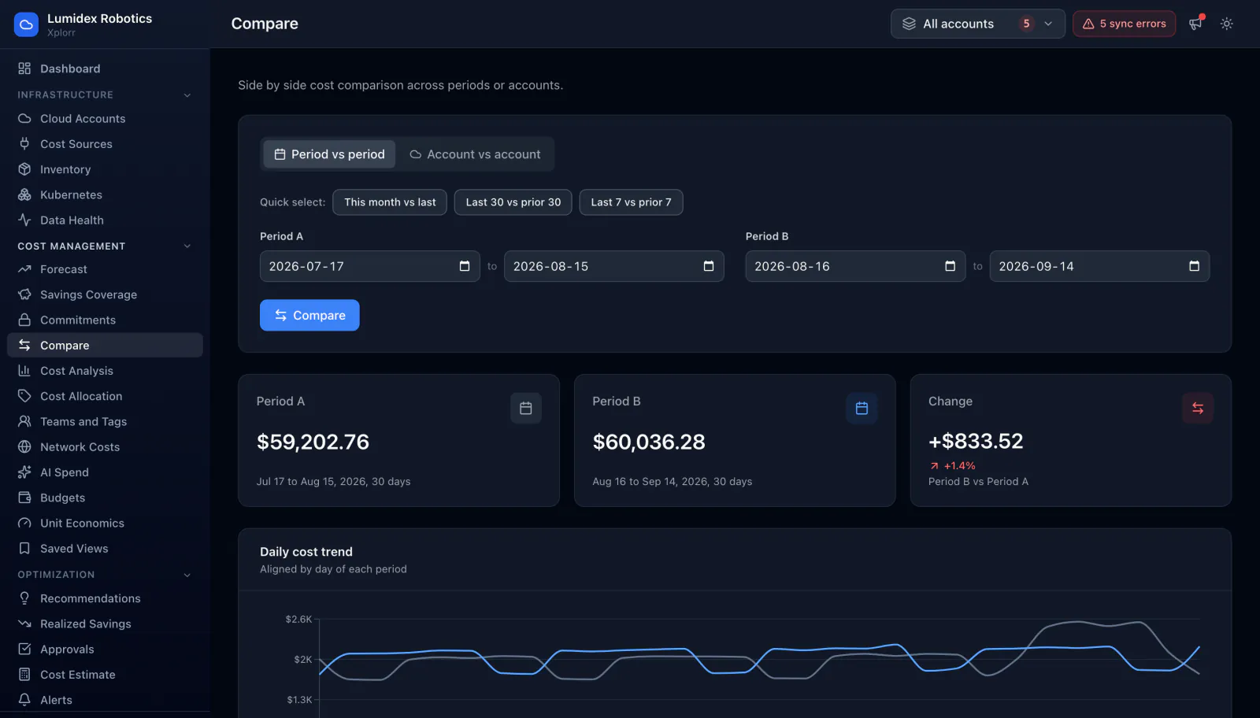Collapse the Optimization section chevron
This screenshot has width=1260, height=718.
[x=187, y=575]
